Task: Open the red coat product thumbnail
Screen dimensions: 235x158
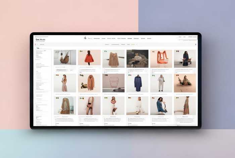Action: (x=89, y=58)
